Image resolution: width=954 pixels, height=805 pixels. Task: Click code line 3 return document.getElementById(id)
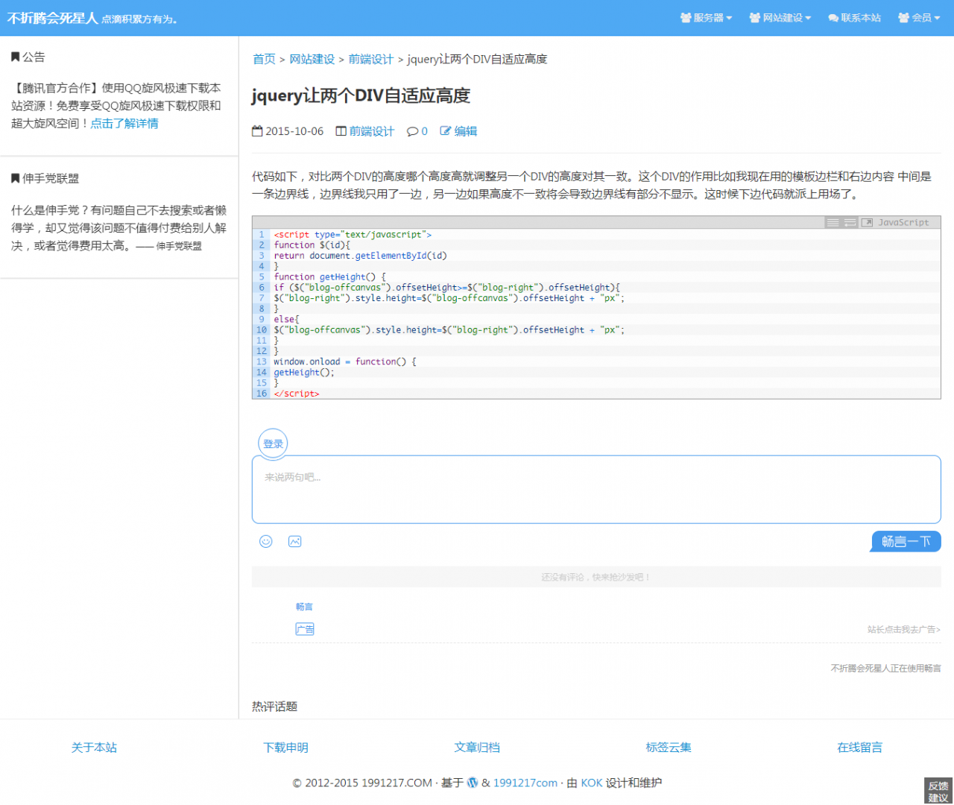pos(360,256)
